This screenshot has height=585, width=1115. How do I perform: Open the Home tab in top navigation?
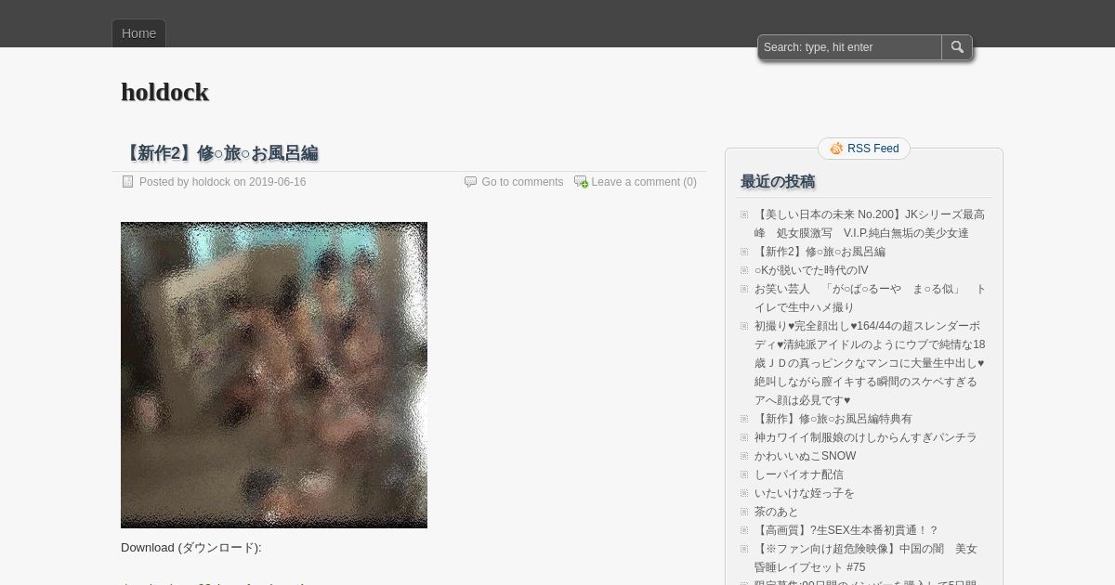pos(138,33)
